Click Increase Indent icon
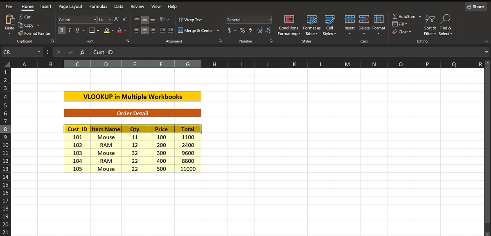 [x=170, y=31]
